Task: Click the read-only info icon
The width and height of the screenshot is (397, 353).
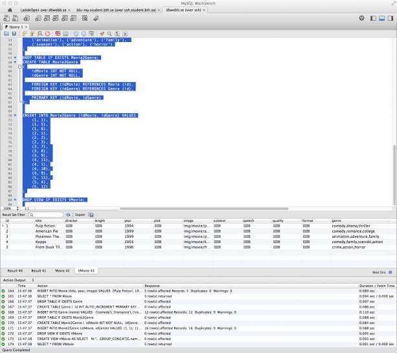Action: (390, 272)
